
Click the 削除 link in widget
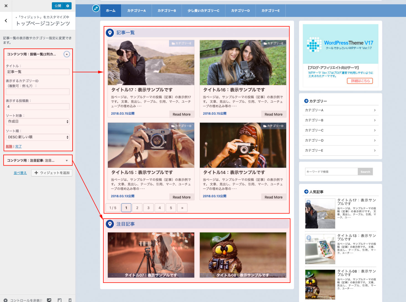[x=9, y=147]
